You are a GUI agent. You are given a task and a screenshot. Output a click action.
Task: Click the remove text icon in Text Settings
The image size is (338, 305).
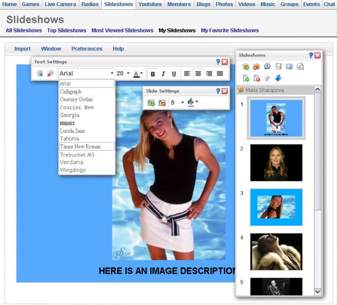tap(50, 73)
